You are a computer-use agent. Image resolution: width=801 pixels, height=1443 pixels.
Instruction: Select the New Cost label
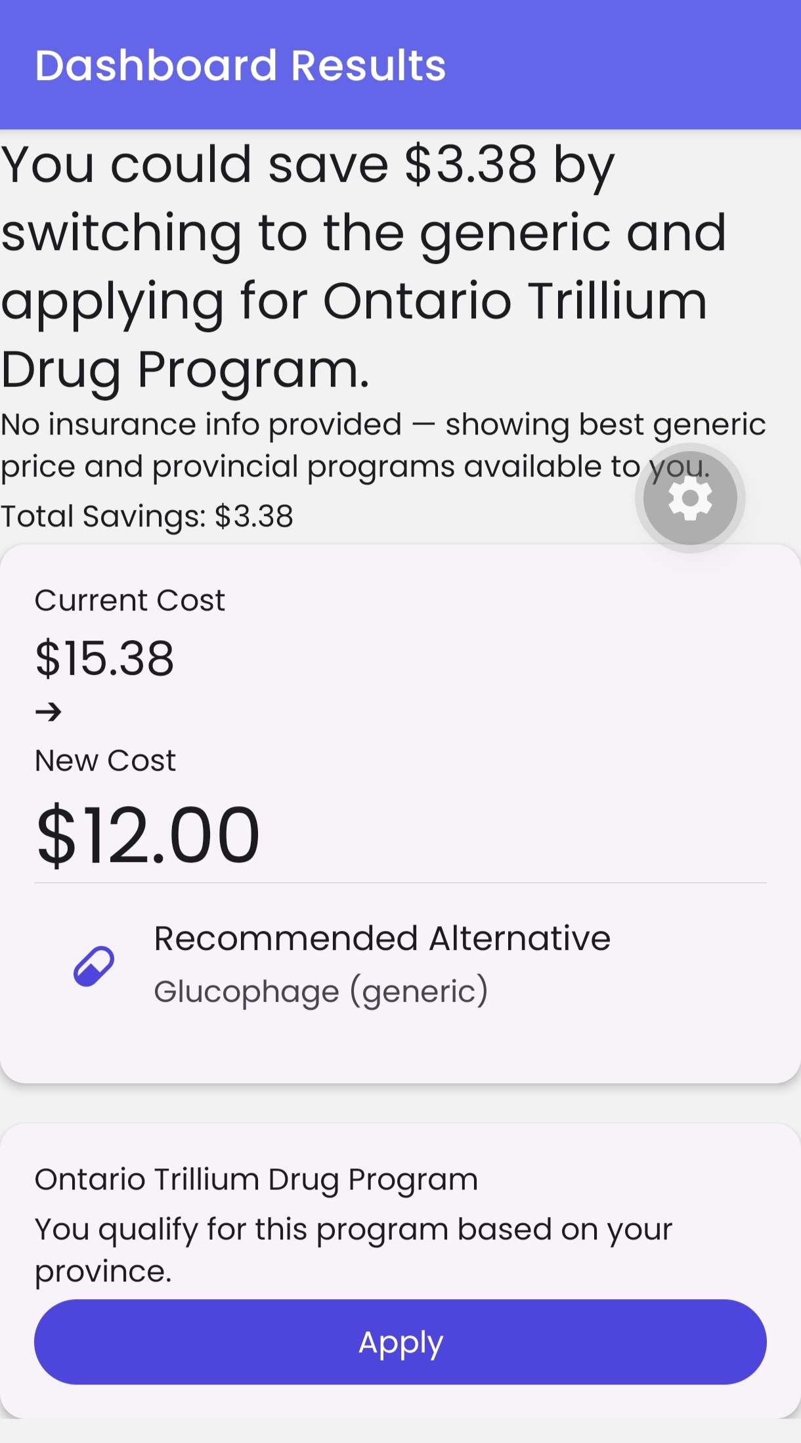point(106,761)
